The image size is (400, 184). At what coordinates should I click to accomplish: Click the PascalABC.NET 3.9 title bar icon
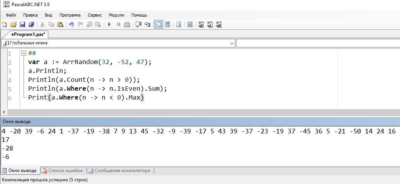tap(7, 4)
